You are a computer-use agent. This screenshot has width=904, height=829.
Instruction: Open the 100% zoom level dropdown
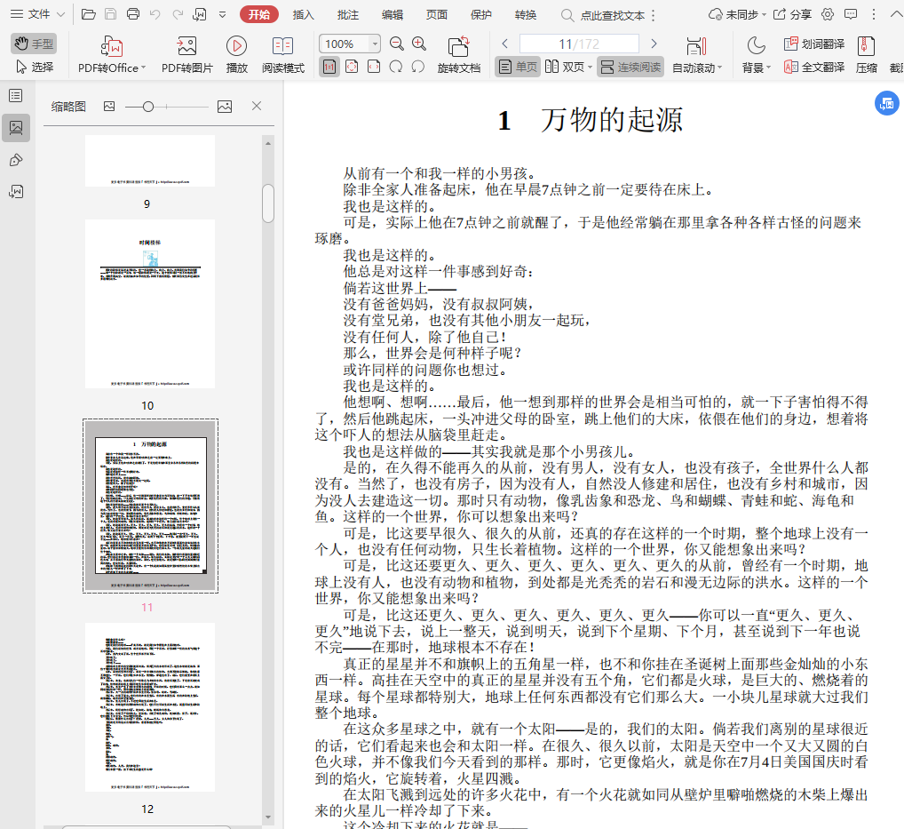[x=375, y=44]
